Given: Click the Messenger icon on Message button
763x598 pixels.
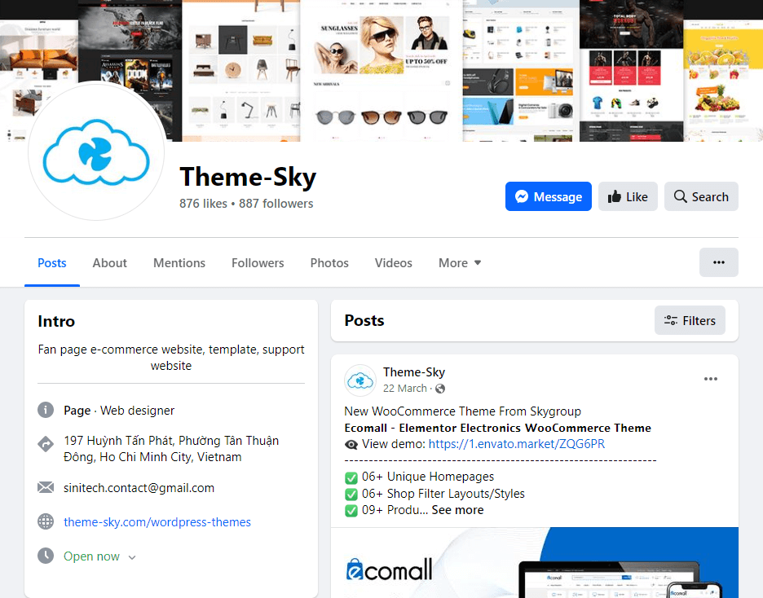Looking at the screenshot, I should (522, 196).
